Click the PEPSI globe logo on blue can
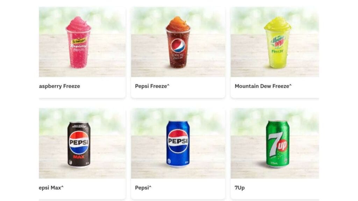The image size is (358, 201). (x=178, y=141)
